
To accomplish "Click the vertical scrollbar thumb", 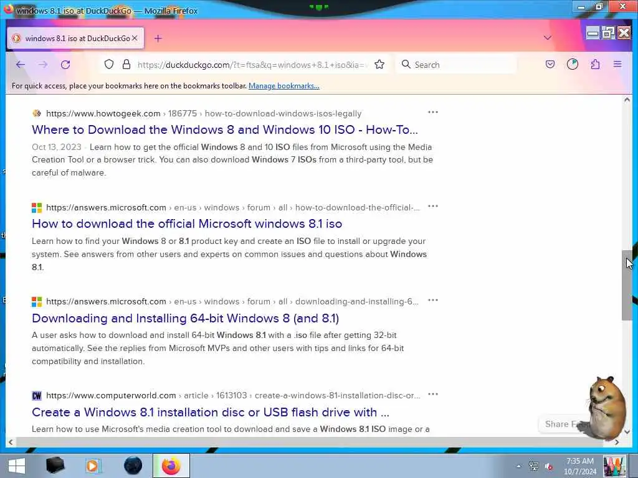I will click(627, 285).
